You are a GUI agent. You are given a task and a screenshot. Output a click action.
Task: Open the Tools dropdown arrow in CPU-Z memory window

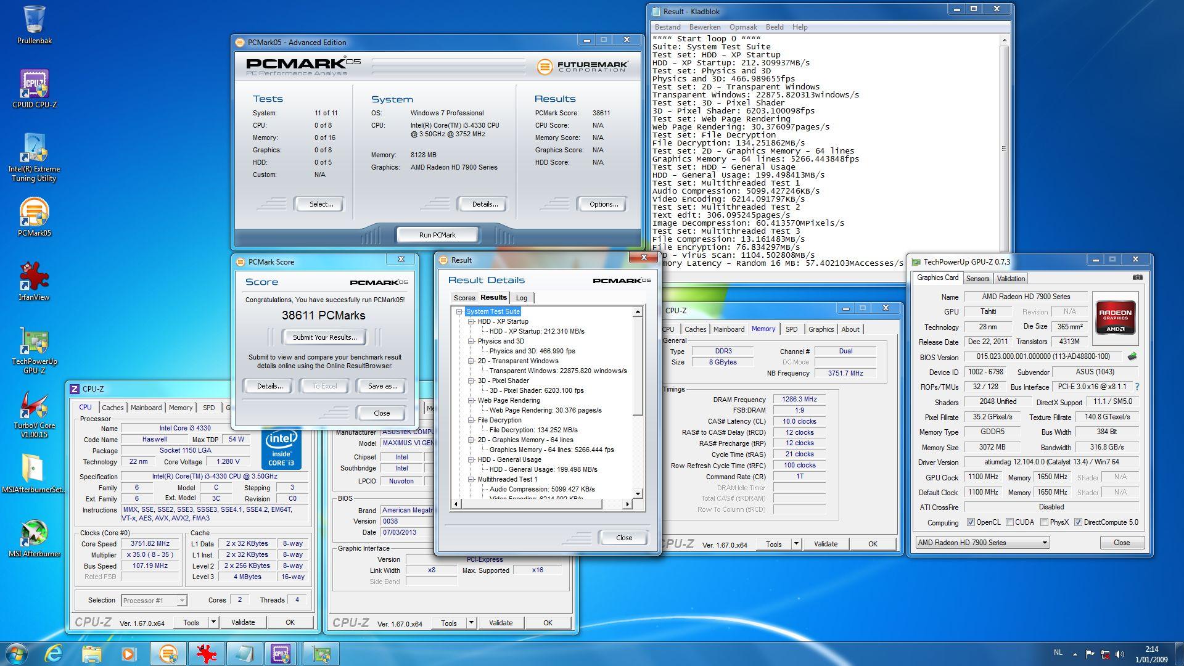[796, 544]
